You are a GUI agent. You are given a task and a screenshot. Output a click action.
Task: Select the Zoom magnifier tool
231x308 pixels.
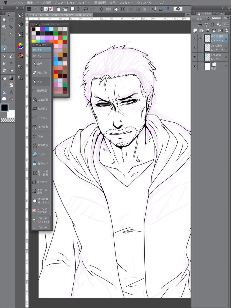coord(4,20)
